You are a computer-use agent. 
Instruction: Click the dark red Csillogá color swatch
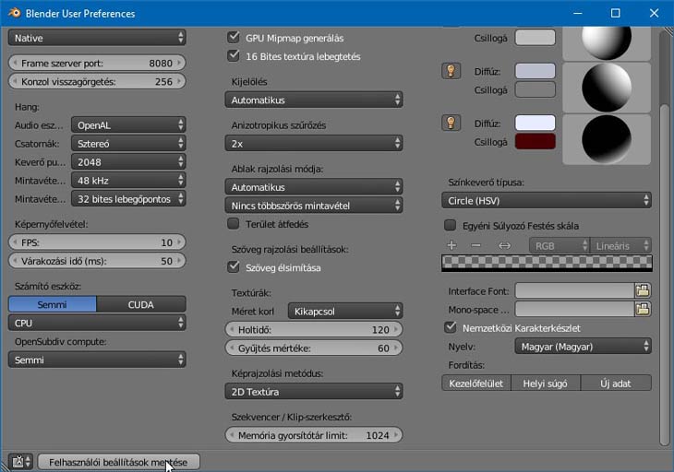click(x=535, y=141)
